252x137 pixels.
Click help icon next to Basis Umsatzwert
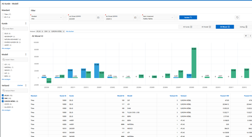pos(176,18)
